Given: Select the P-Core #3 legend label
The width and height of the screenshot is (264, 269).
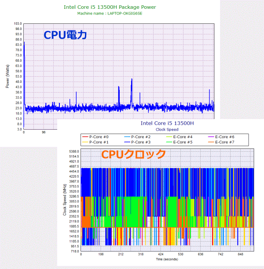Looking at the screenshot, I should coord(141,142).
